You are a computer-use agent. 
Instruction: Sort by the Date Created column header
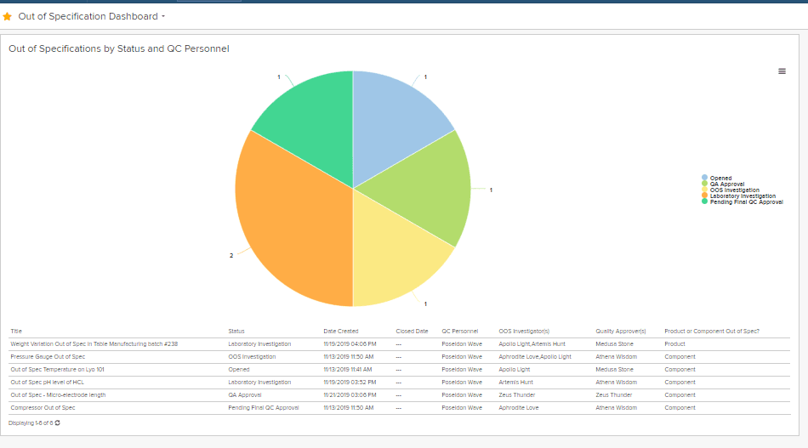tap(340, 331)
